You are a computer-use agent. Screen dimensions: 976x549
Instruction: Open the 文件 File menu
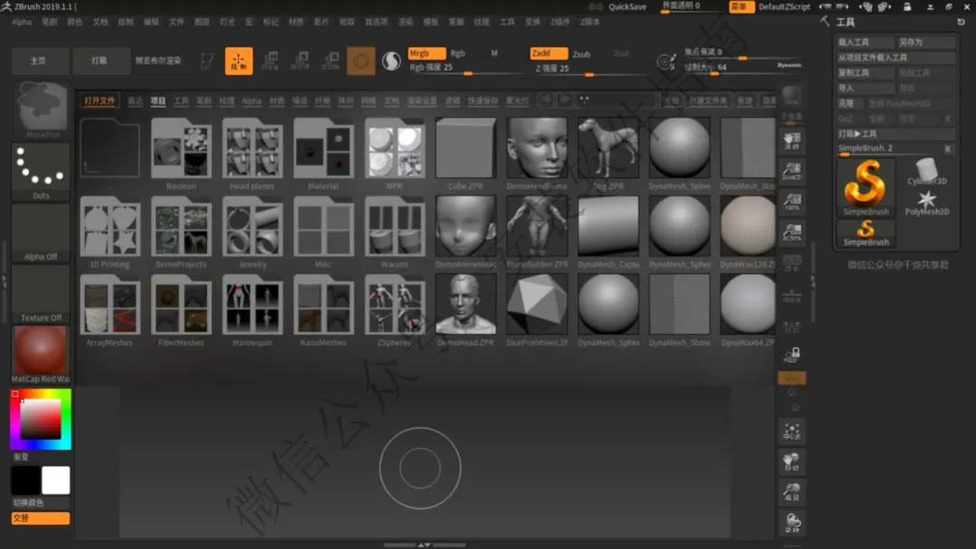176,22
